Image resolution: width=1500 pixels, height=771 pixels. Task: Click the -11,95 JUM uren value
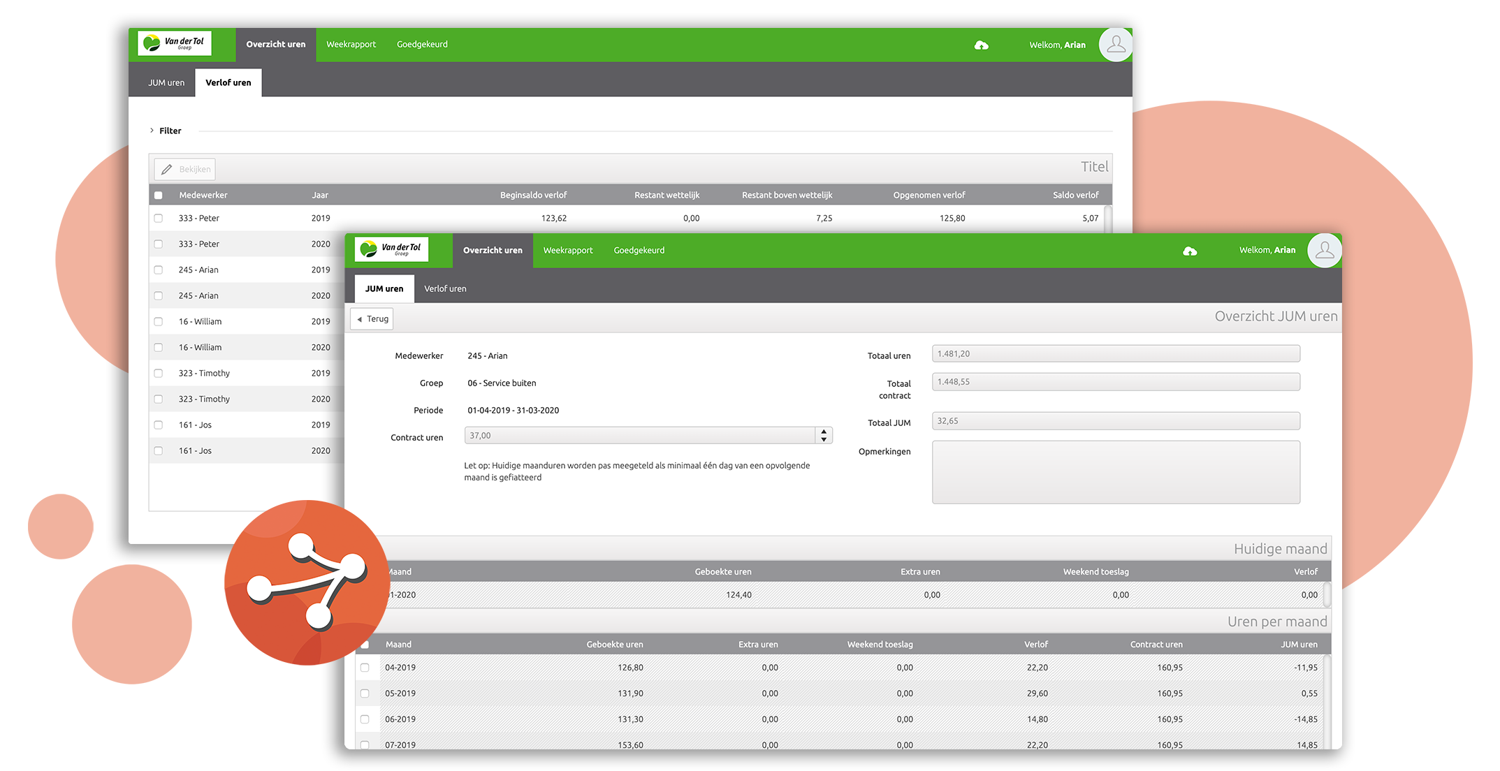click(x=1305, y=668)
